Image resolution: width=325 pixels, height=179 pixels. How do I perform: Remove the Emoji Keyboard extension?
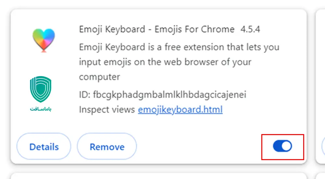coord(107,147)
